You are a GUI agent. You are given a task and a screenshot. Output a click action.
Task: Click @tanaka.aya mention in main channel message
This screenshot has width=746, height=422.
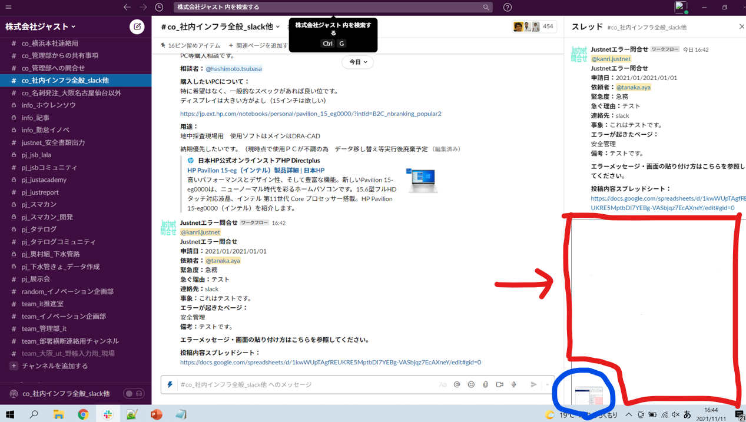click(x=223, y=261)
